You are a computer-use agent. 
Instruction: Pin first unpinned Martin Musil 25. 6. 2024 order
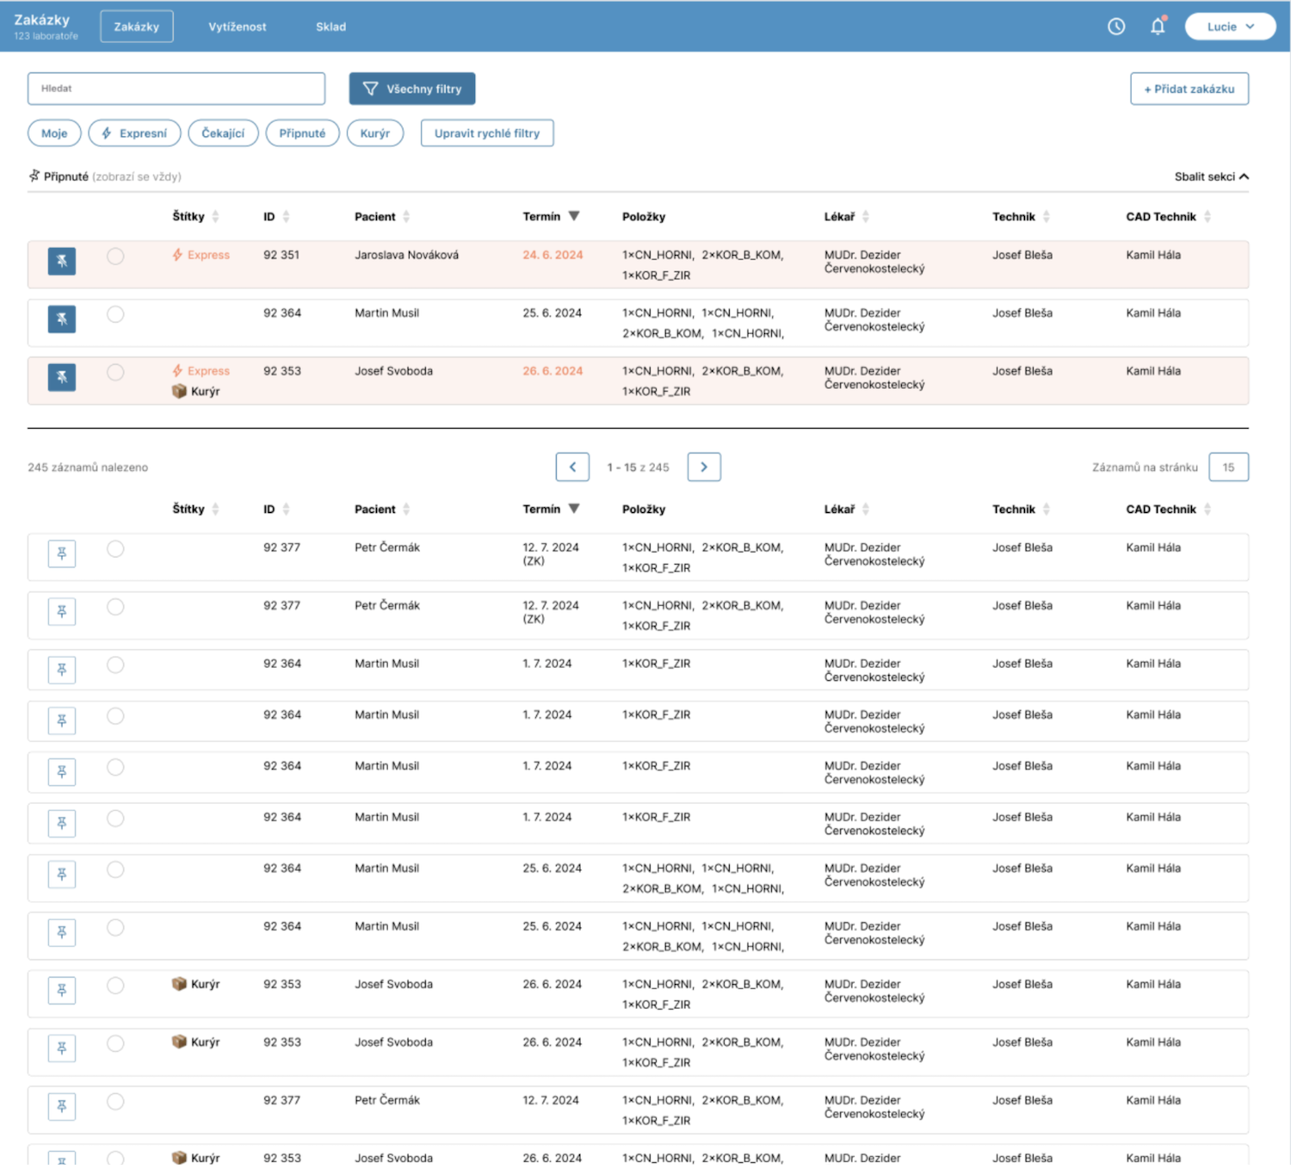pos(62,875)
